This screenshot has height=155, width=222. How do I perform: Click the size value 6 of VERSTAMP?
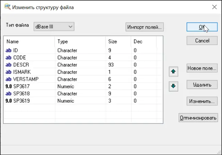tap(110, 79)
